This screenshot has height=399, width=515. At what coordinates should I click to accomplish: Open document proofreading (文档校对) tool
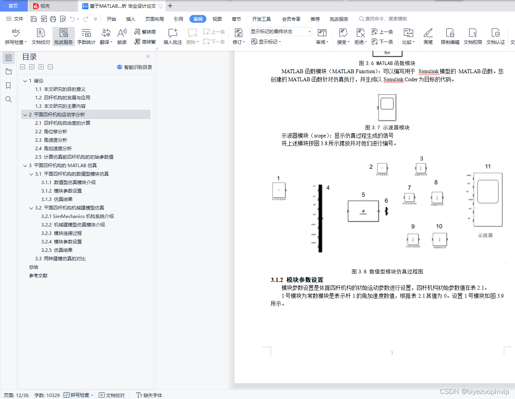point(41,37)
